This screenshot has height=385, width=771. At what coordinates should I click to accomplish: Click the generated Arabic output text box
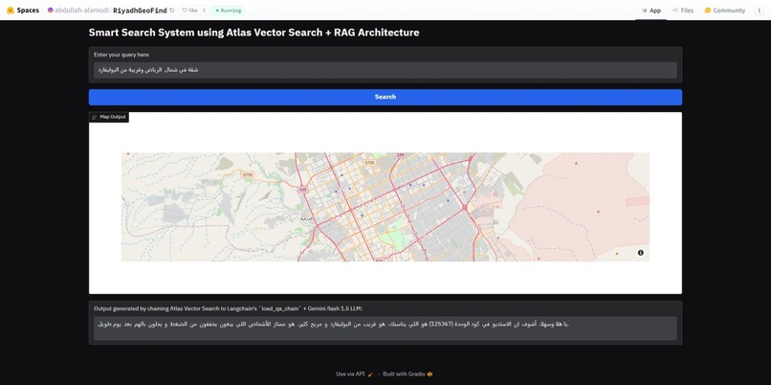point(385,328)
